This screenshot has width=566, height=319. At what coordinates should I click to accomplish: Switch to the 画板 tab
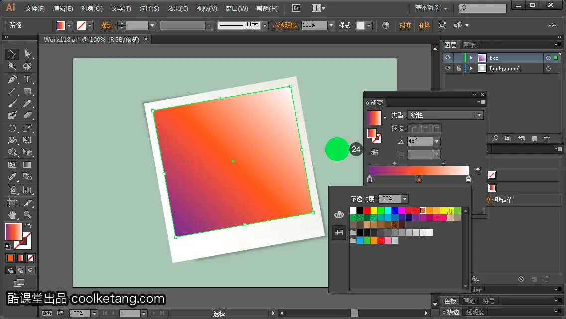pyautogui.click(x=470, y=45)
